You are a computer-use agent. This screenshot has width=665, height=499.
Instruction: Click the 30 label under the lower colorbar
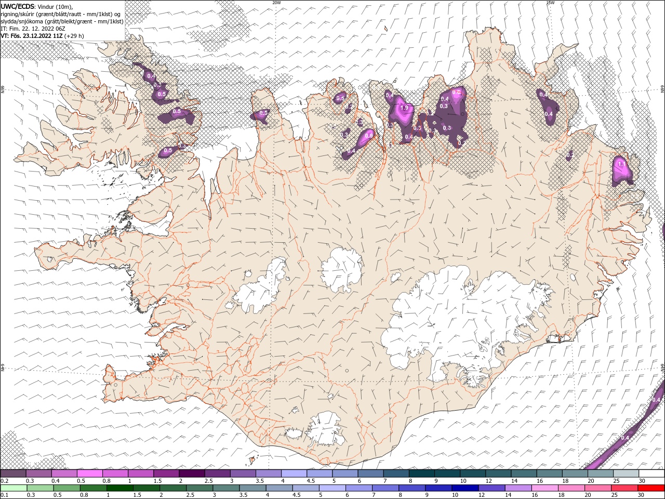point(642,495)
